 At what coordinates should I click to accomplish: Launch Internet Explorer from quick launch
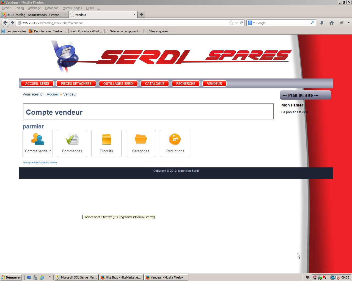[x=42, y=277]
